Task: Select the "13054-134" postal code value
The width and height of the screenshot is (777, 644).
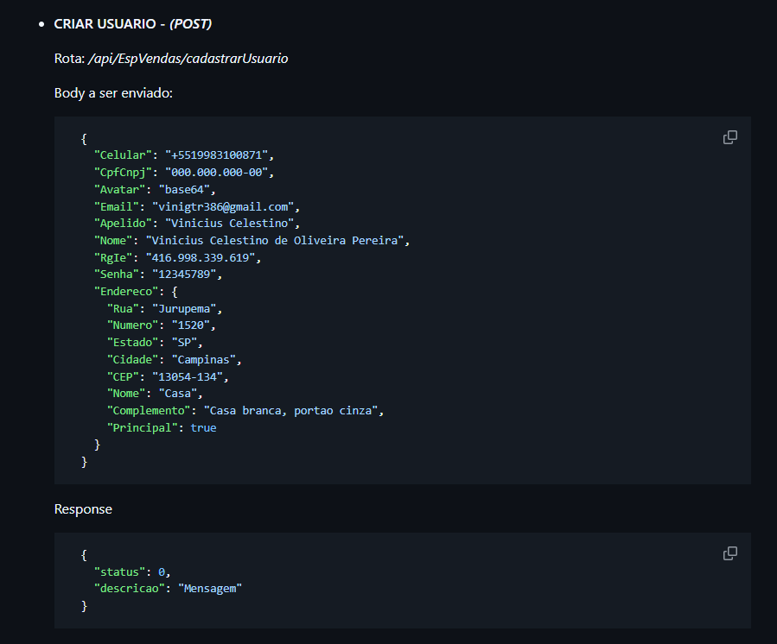Action: click(x=188, y=377)
